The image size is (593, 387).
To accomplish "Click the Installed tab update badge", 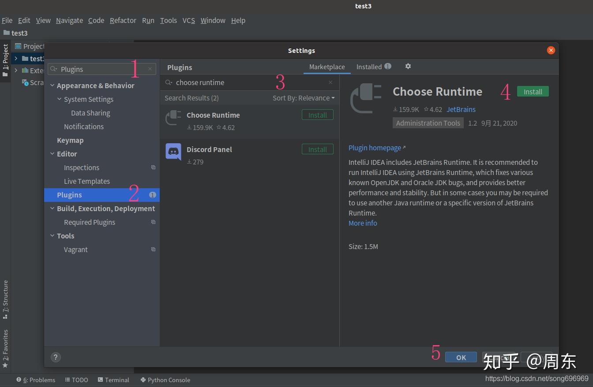I will pos(387,67).
